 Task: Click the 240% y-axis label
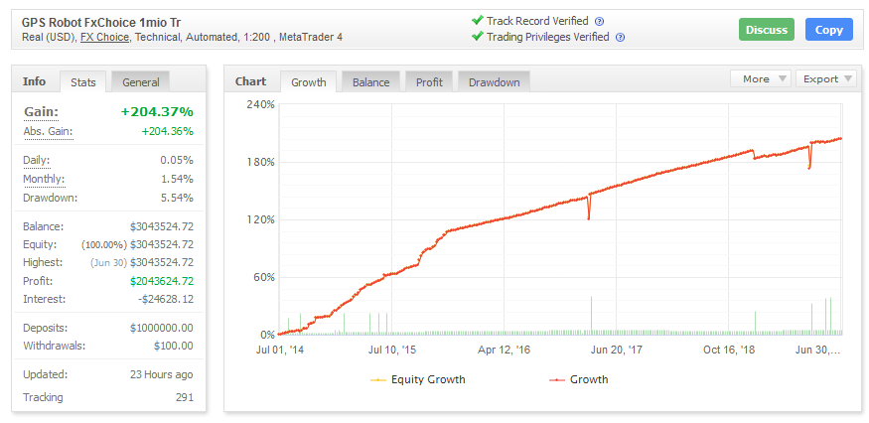click(260, 104)
